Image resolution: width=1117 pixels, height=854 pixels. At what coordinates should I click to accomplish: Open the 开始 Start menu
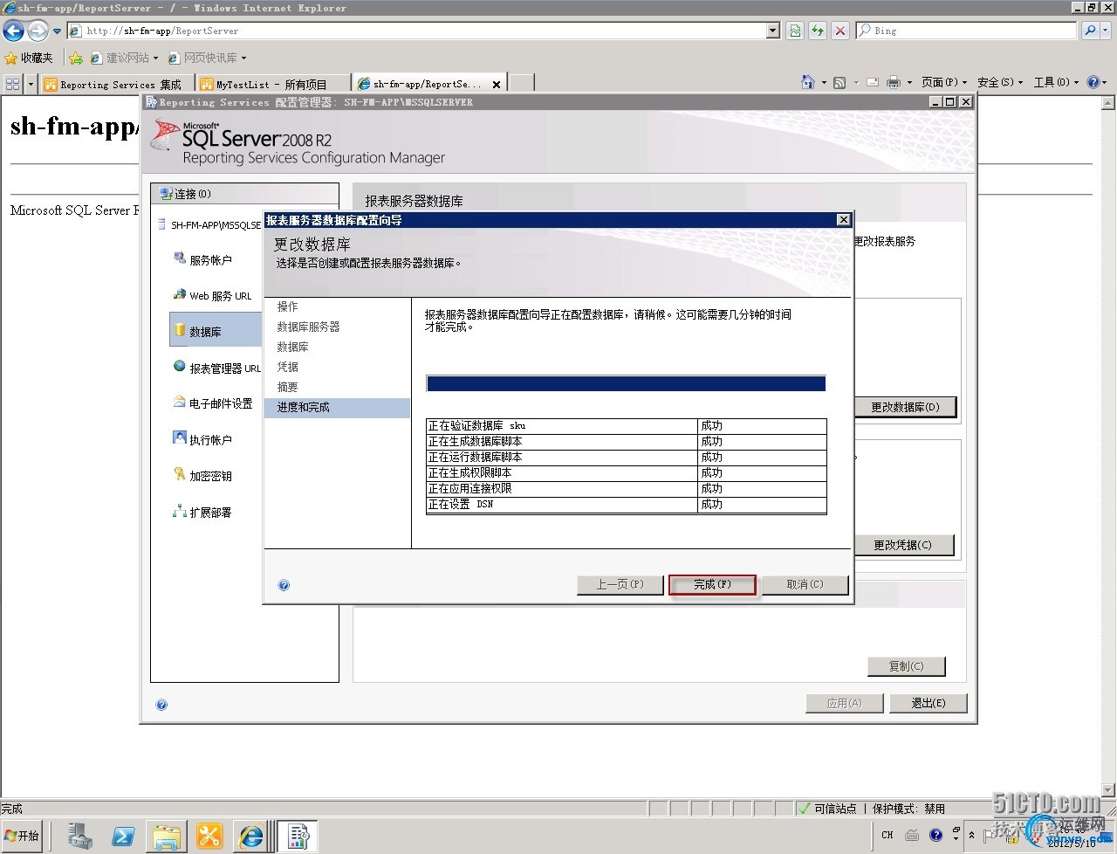point(22,836)
